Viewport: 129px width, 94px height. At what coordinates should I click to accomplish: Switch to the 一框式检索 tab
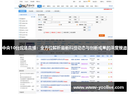[x=57, y=11]
